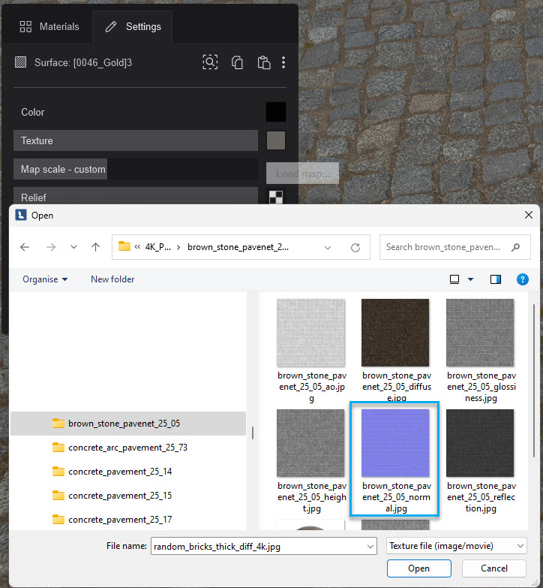Click the Open button
The image size is (543, 588).
pyautogui.click(x=418, y=568)
